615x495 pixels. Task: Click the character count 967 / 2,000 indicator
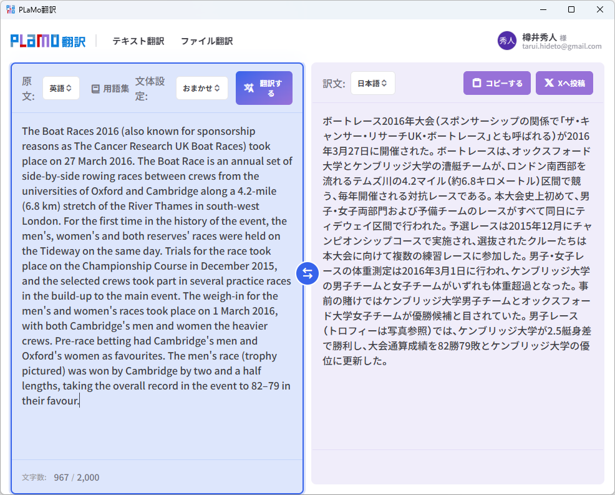59,477
